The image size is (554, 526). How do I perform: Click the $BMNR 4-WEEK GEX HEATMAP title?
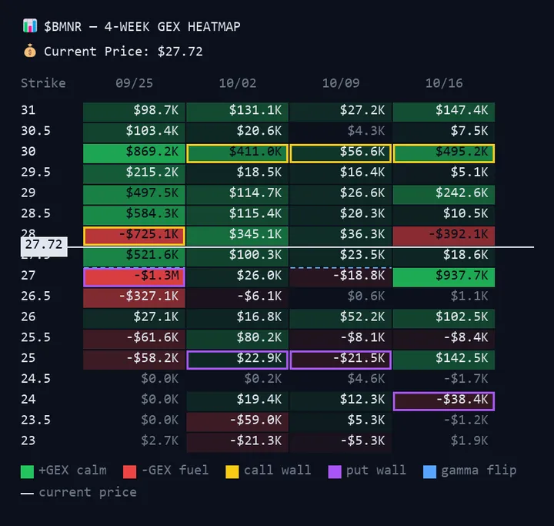point(142,26)
